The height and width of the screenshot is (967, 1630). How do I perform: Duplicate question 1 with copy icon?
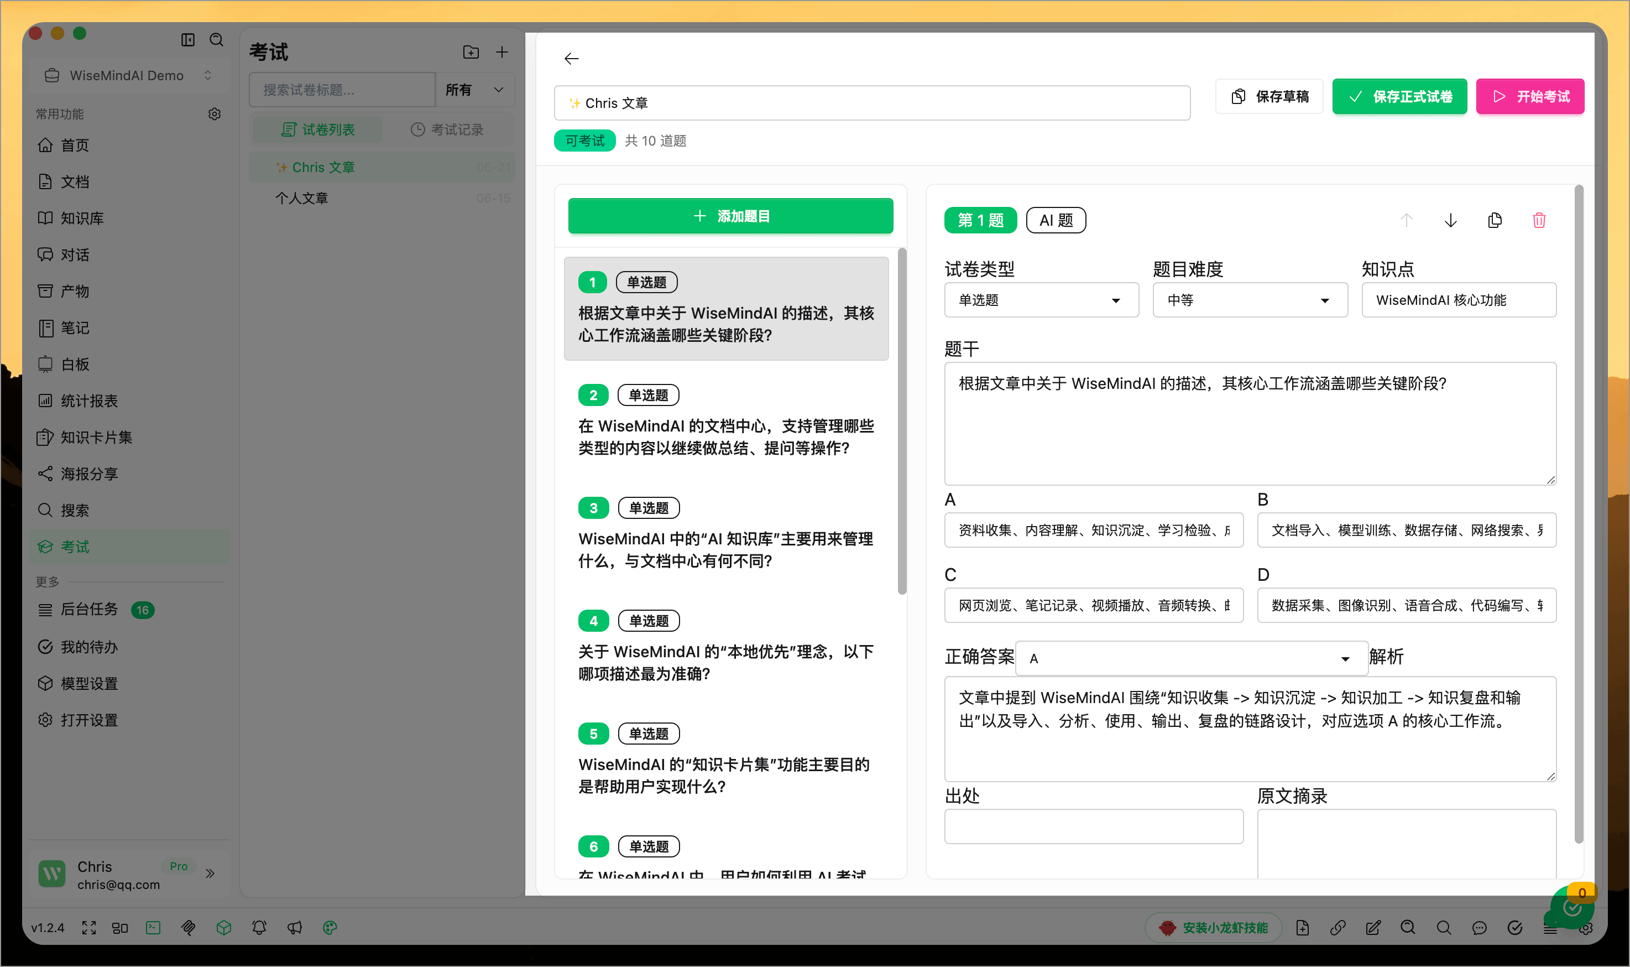click(x=1495, y=220)
